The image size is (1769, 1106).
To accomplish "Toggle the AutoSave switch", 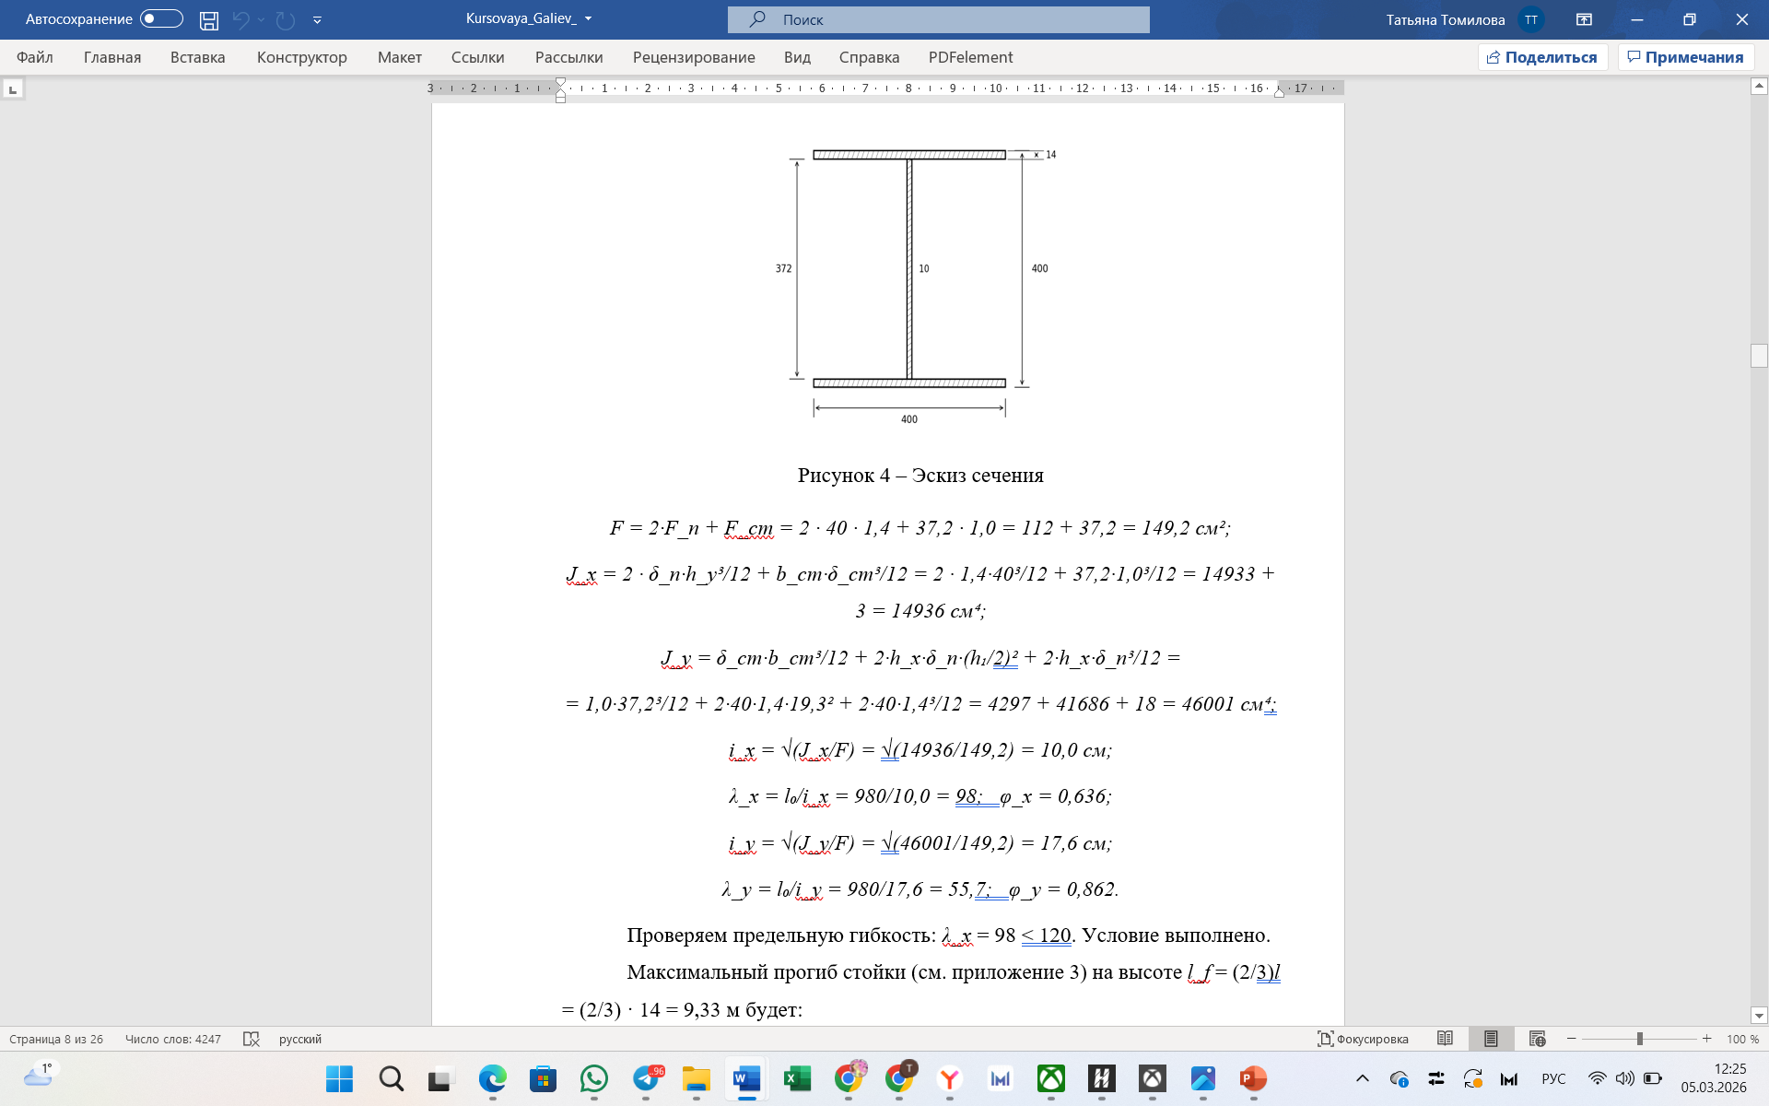I will coord(161,19).
